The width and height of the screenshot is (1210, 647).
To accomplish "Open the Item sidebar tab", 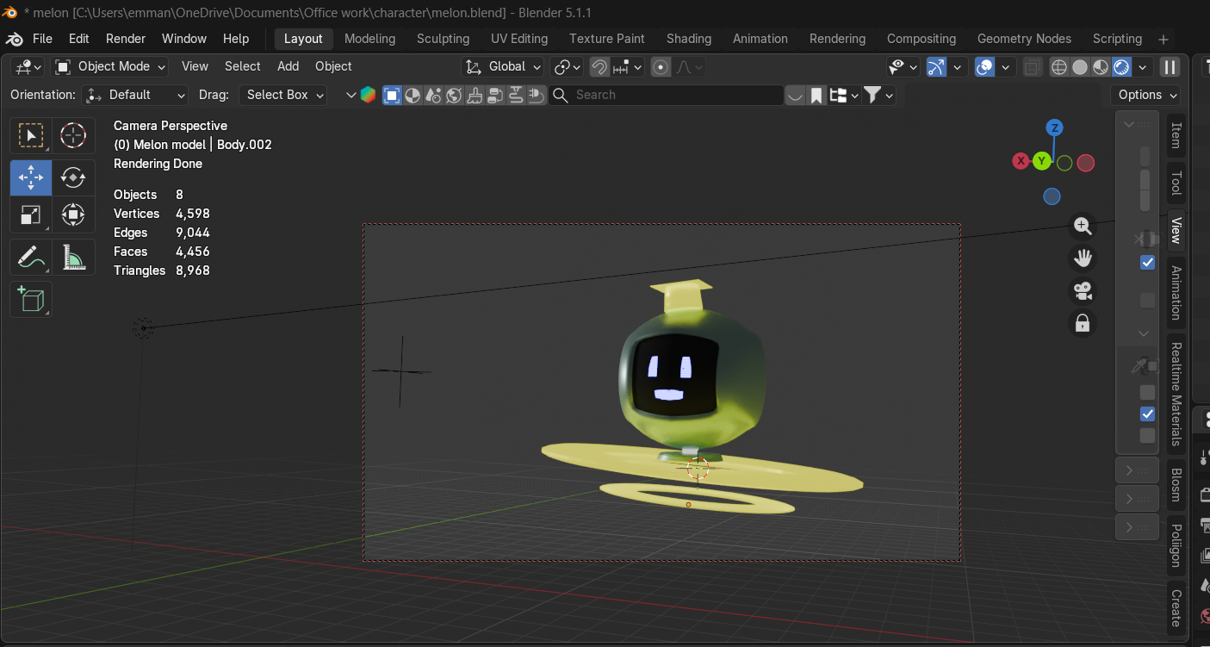I will point(1176,135).
